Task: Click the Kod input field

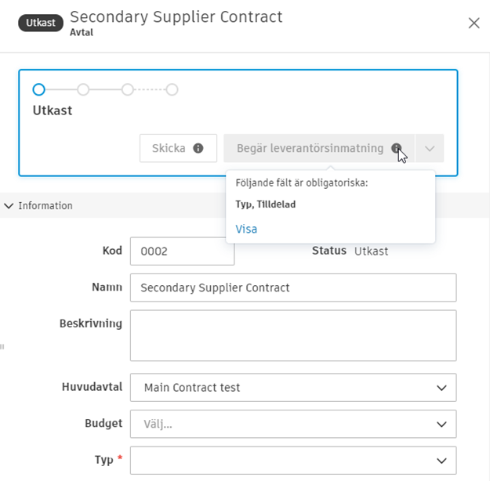Action: 181,251
